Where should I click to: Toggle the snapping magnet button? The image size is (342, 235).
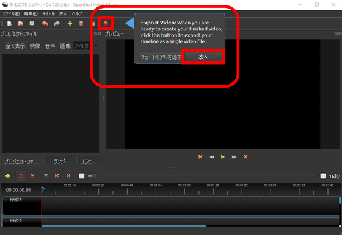pyautogui.click(x=21, y=176)
